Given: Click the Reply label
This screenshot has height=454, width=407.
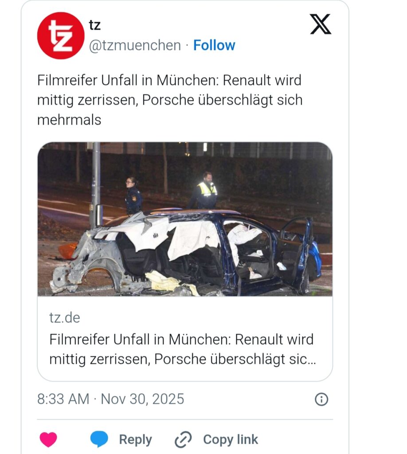Looking at the screenshot, I should pyautogui.click(x=136, y=439).
